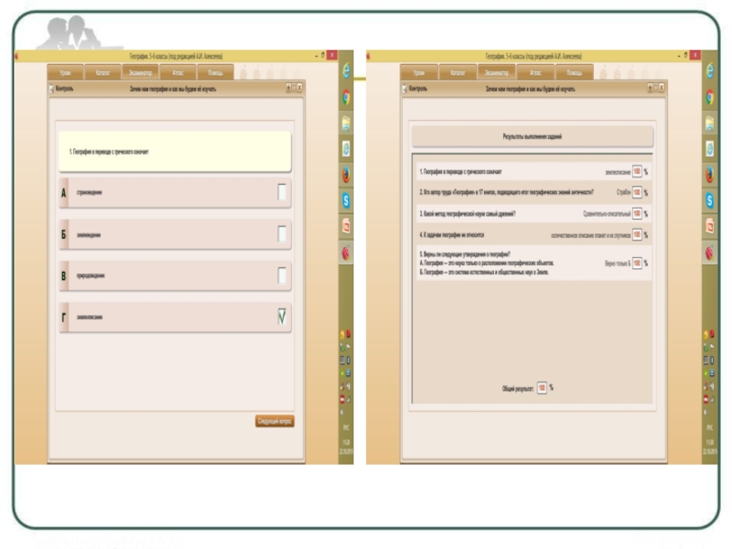The height and width of the screenshot is (549, 732).
Task: Close the Контроль panel in results window
Action: [x=662, y=88]
